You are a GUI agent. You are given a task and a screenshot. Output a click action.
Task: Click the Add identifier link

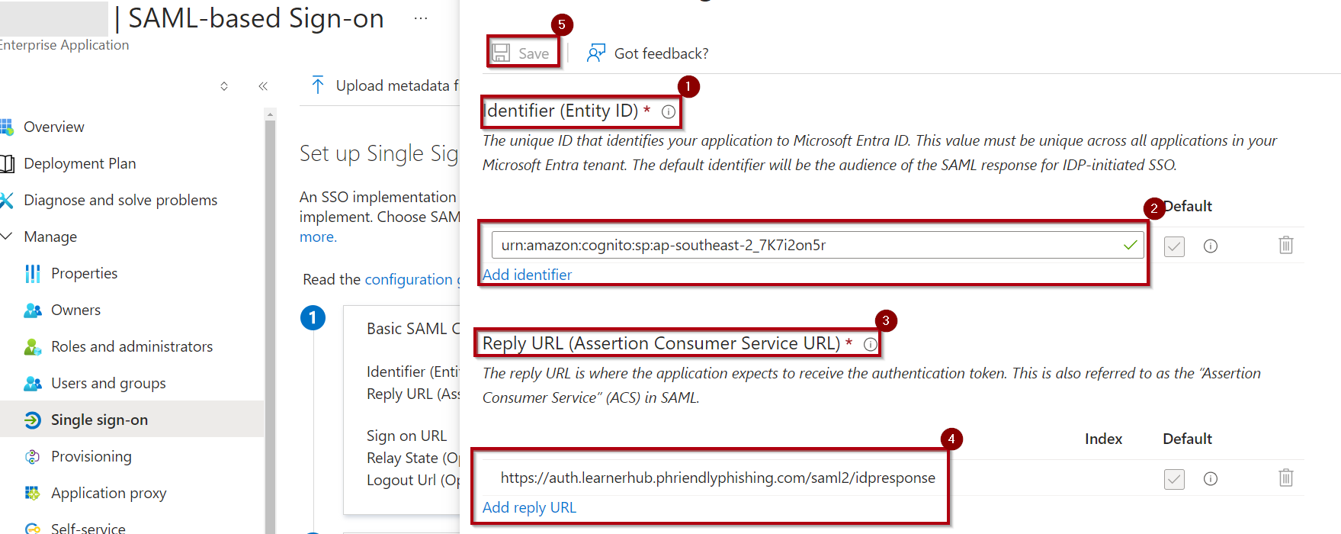[x=527, y=275]
